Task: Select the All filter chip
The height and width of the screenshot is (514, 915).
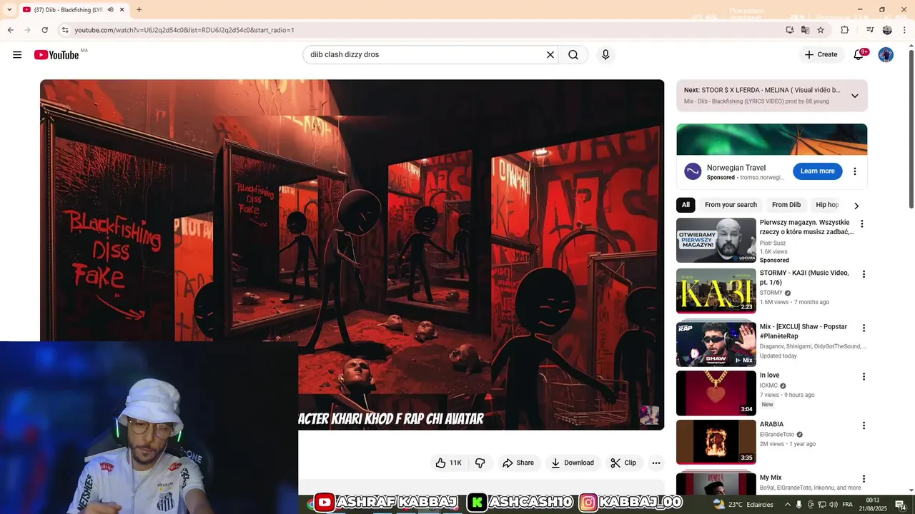Action: [686, 205]
